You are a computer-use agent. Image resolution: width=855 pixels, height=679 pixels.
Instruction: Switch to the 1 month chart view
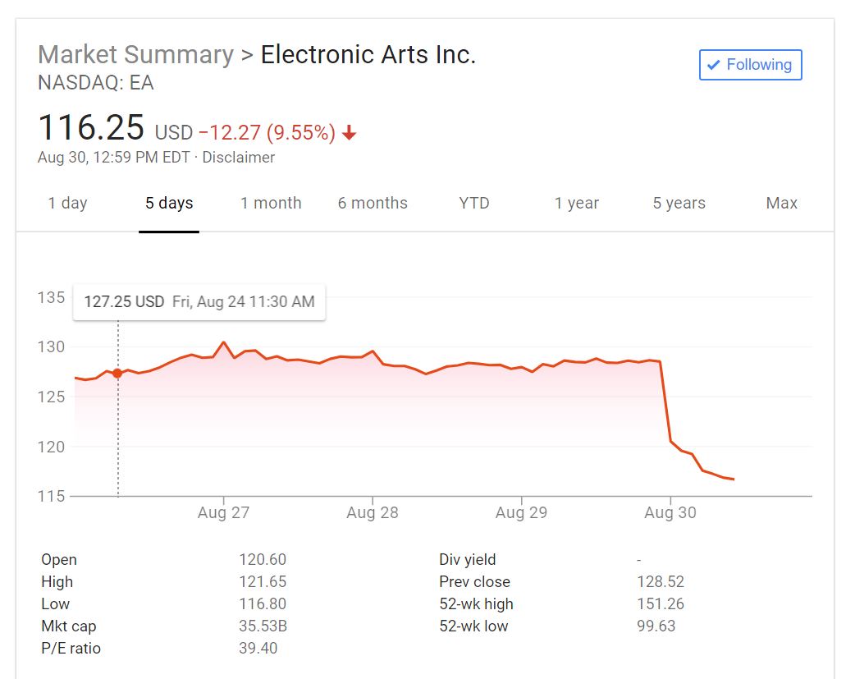click(x=271, y=203)
